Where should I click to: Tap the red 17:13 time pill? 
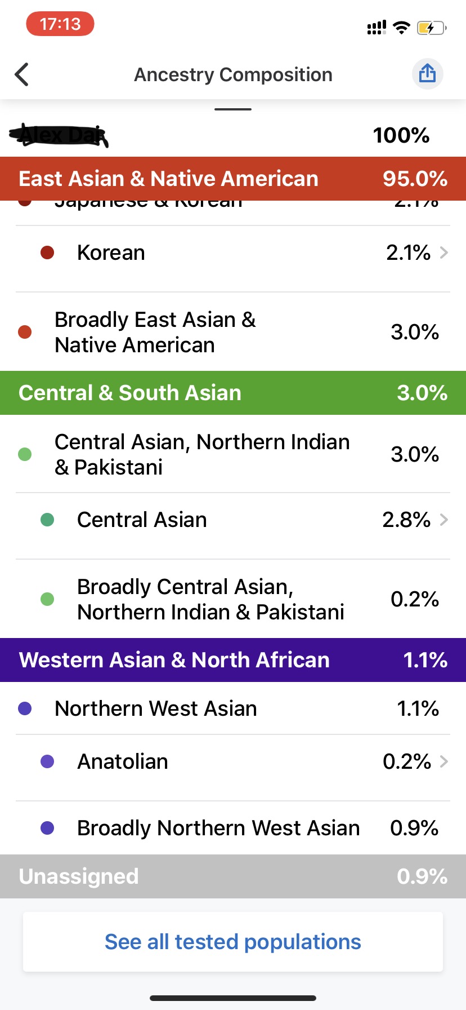pyautogui.click(x=60, y=24)
